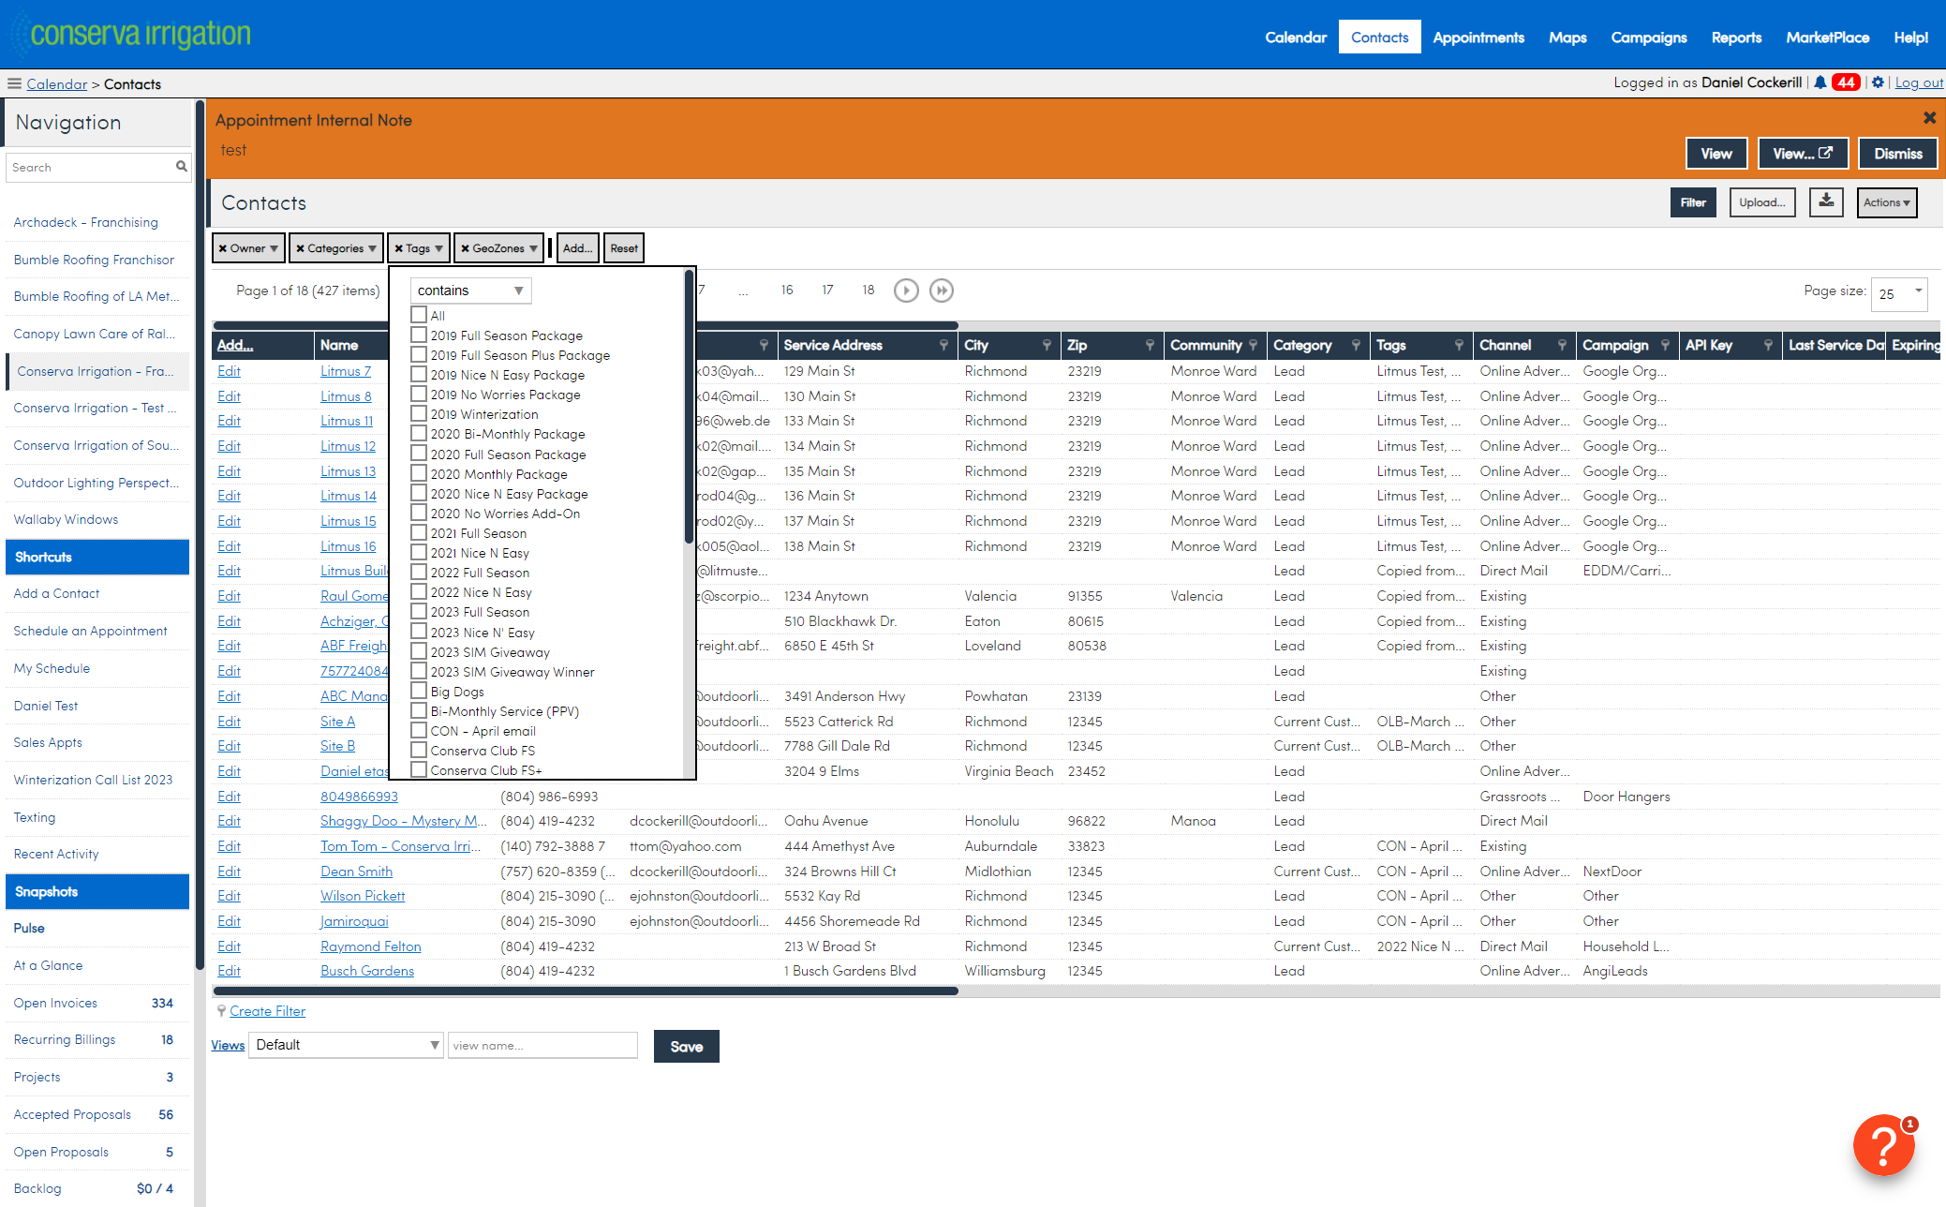Remove the Owner filter chip
Image resolution: width=1946 pixels, height=1207 pixels.
pyautogui.click(x=223, y=248)
